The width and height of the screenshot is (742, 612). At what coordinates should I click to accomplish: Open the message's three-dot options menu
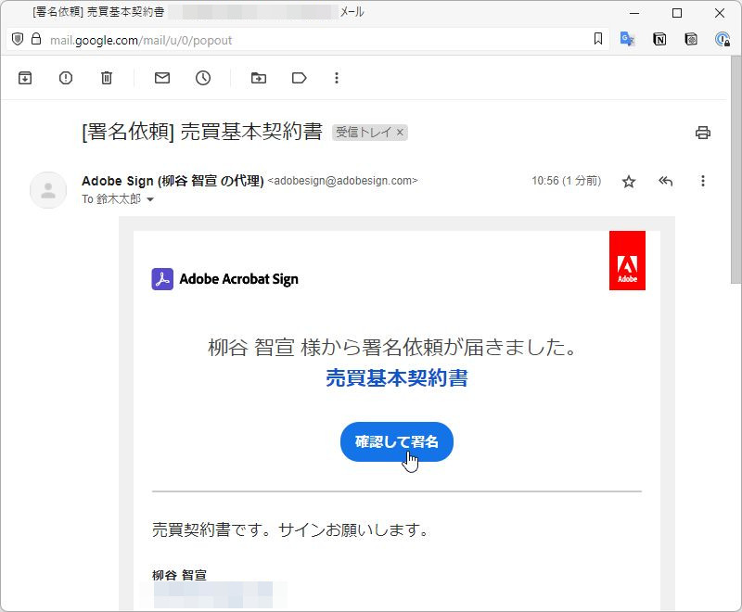[x=702, y=182]
